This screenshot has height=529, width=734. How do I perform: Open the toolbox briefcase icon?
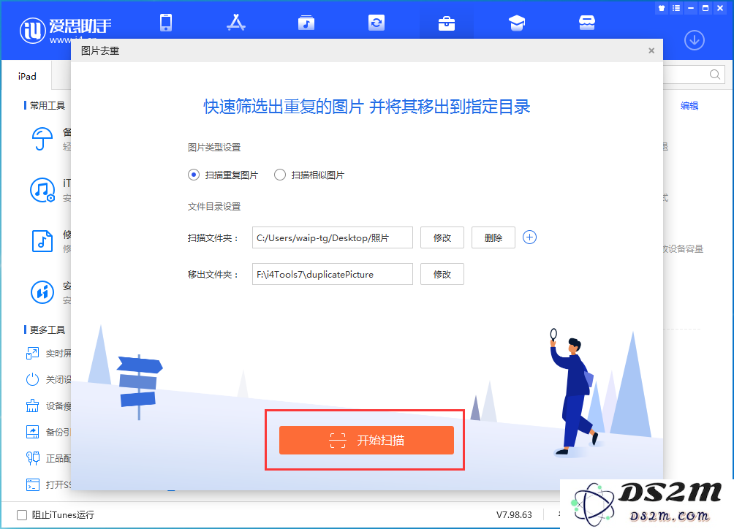(x=447, y=23)
